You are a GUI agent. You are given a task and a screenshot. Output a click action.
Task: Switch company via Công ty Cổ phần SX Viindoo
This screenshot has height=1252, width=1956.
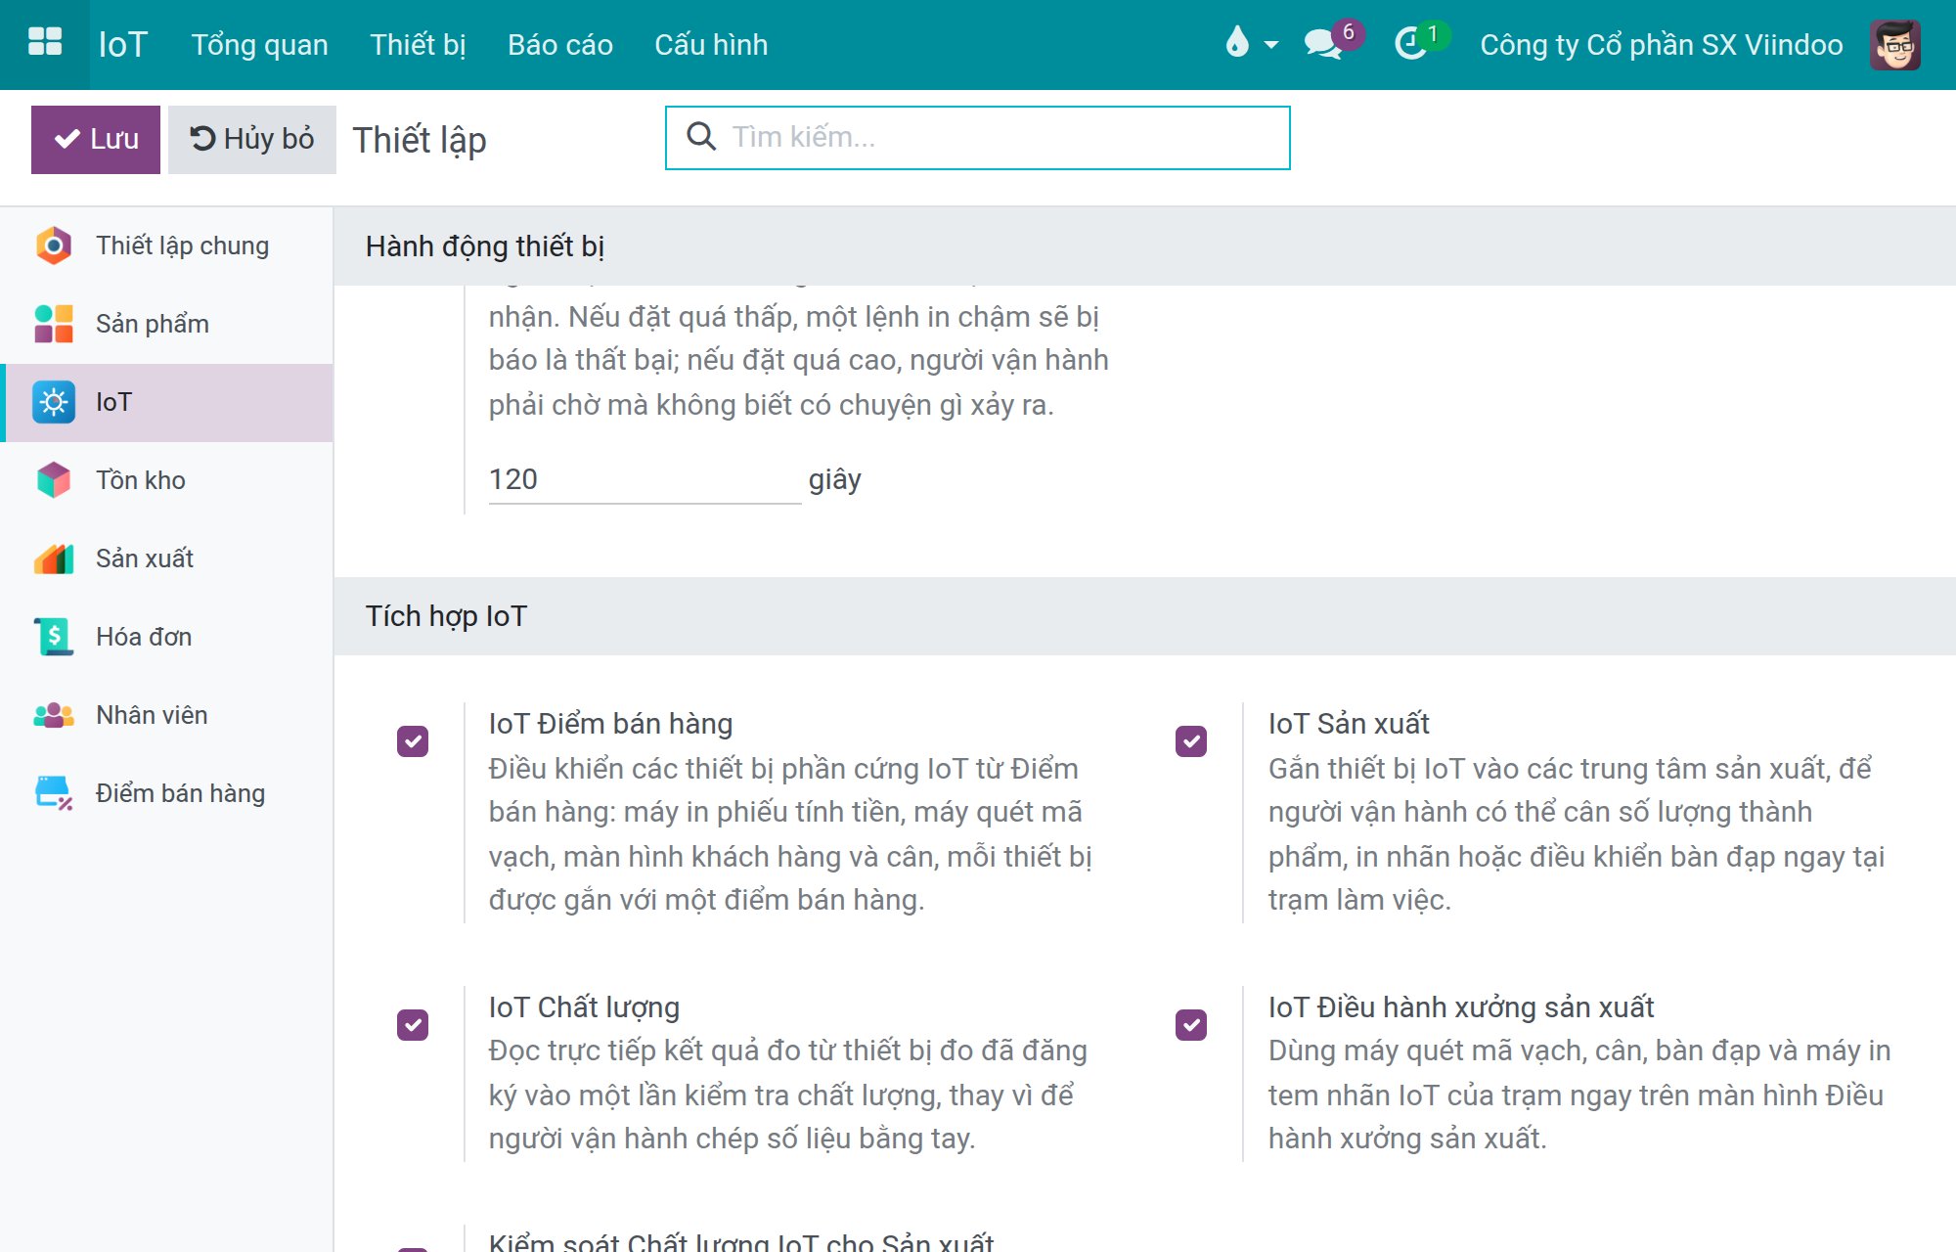pyautogui.click(x=1662, y=45)
